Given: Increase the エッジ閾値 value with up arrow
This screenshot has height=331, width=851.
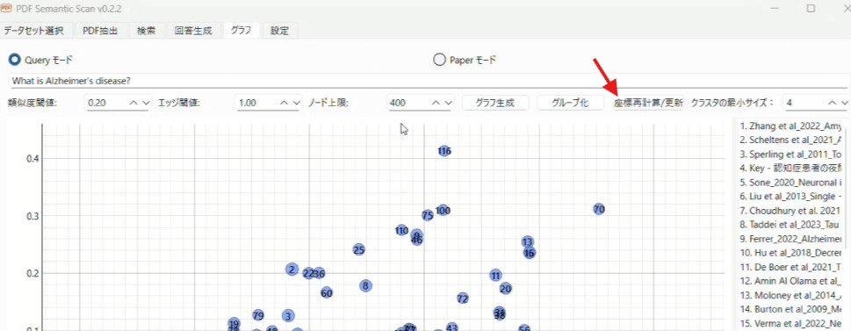Looking at the screenshot, I should point(285,103).
